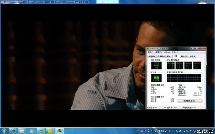Screen dimensions: 215x134
Task: Switch to the 使用者 tab
Action: pos(192,56)
